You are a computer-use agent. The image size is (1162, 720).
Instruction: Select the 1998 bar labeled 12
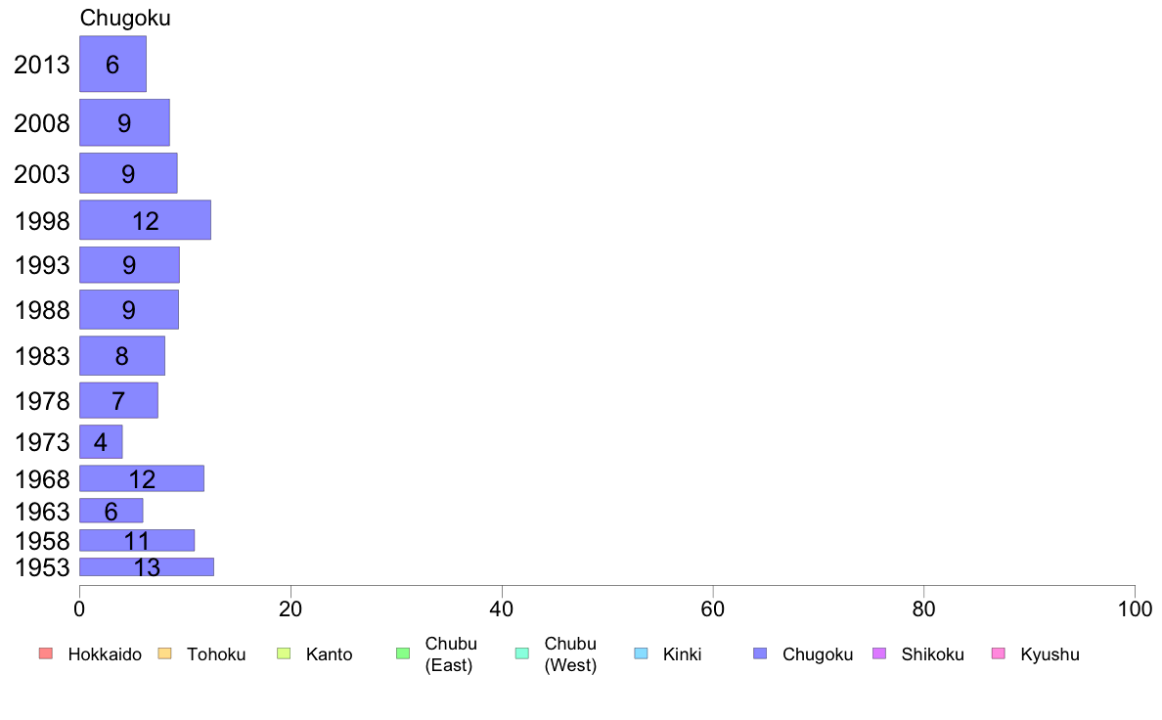(x=145, y=219)
